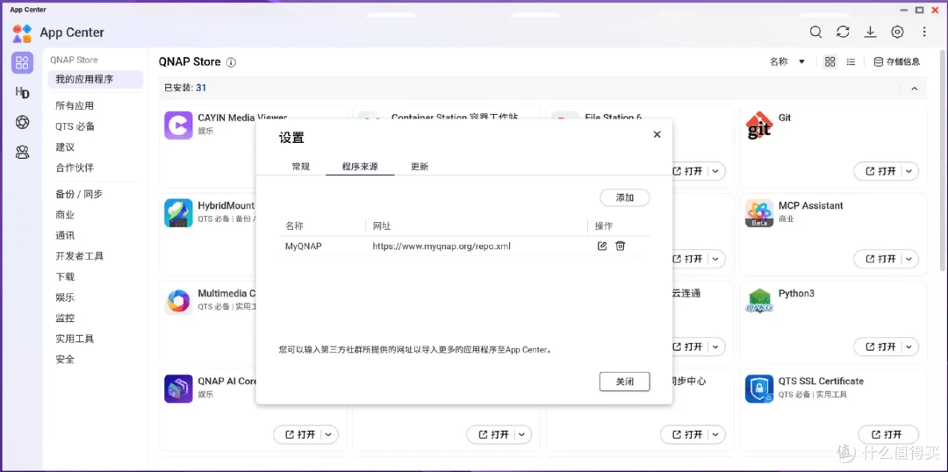Click the HybridMount app icon

[178, 212]
